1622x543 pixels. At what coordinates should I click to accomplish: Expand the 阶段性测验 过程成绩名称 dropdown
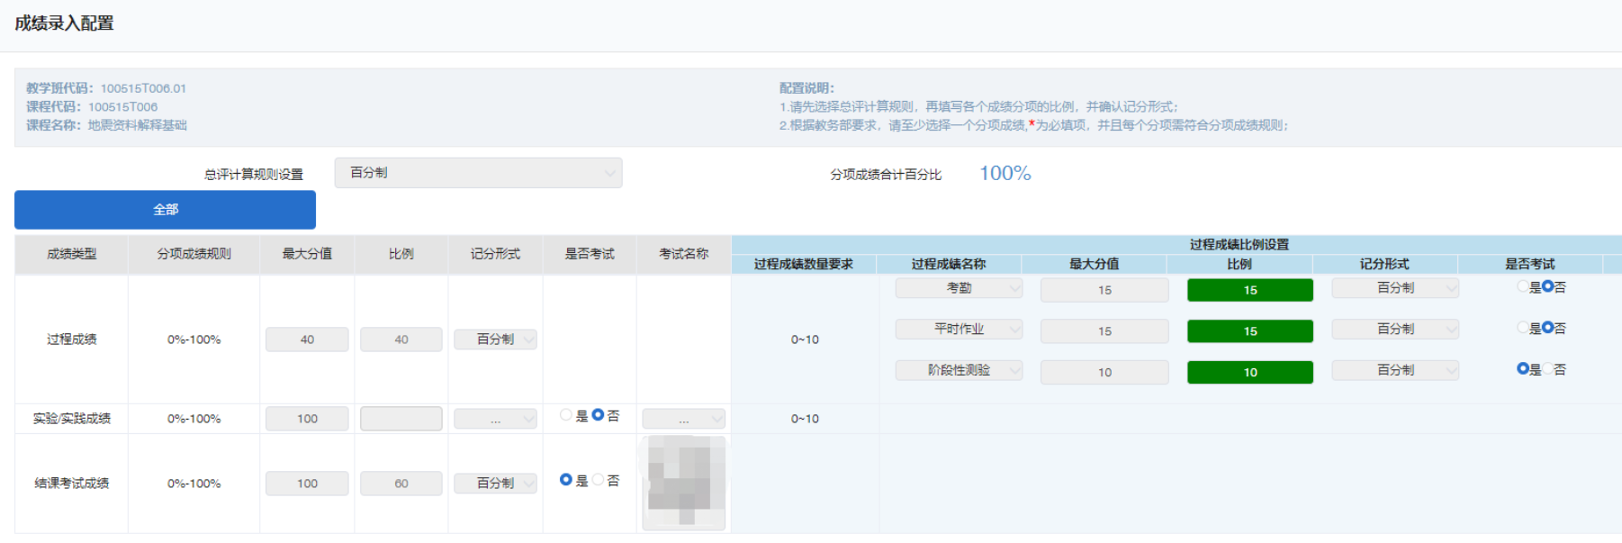959,370
